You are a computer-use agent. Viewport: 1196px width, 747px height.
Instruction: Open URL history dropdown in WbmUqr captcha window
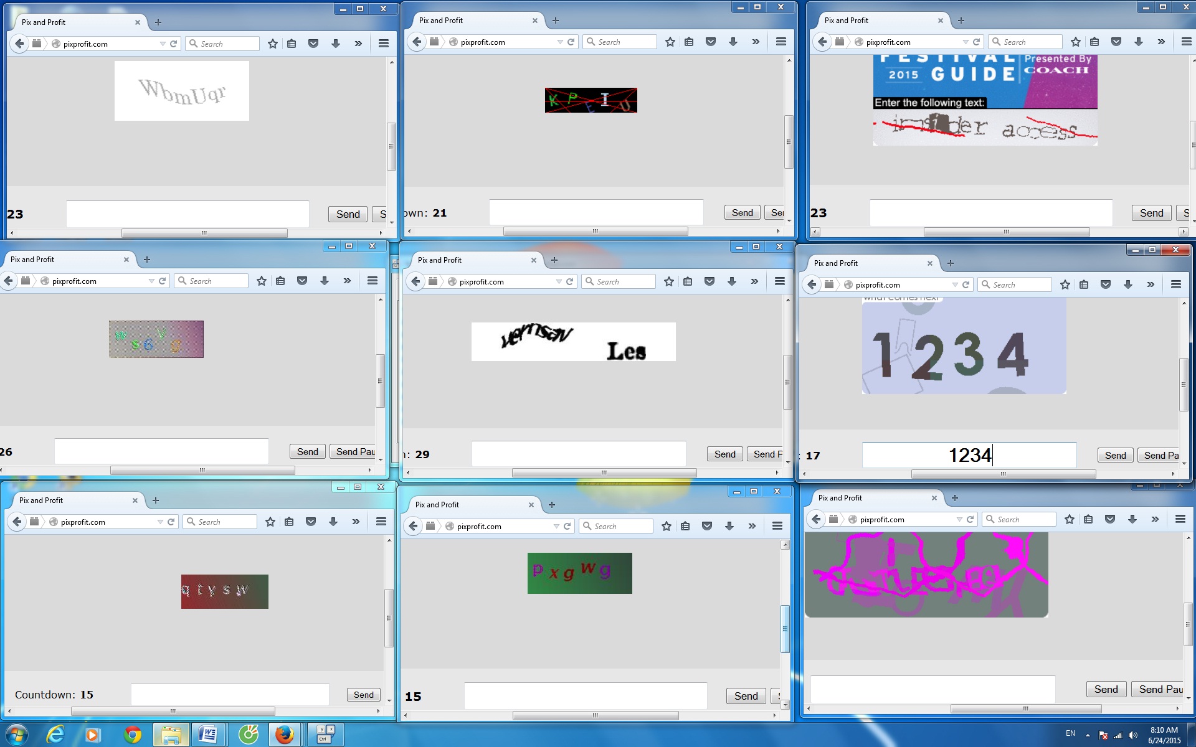[x=163, y=44]
